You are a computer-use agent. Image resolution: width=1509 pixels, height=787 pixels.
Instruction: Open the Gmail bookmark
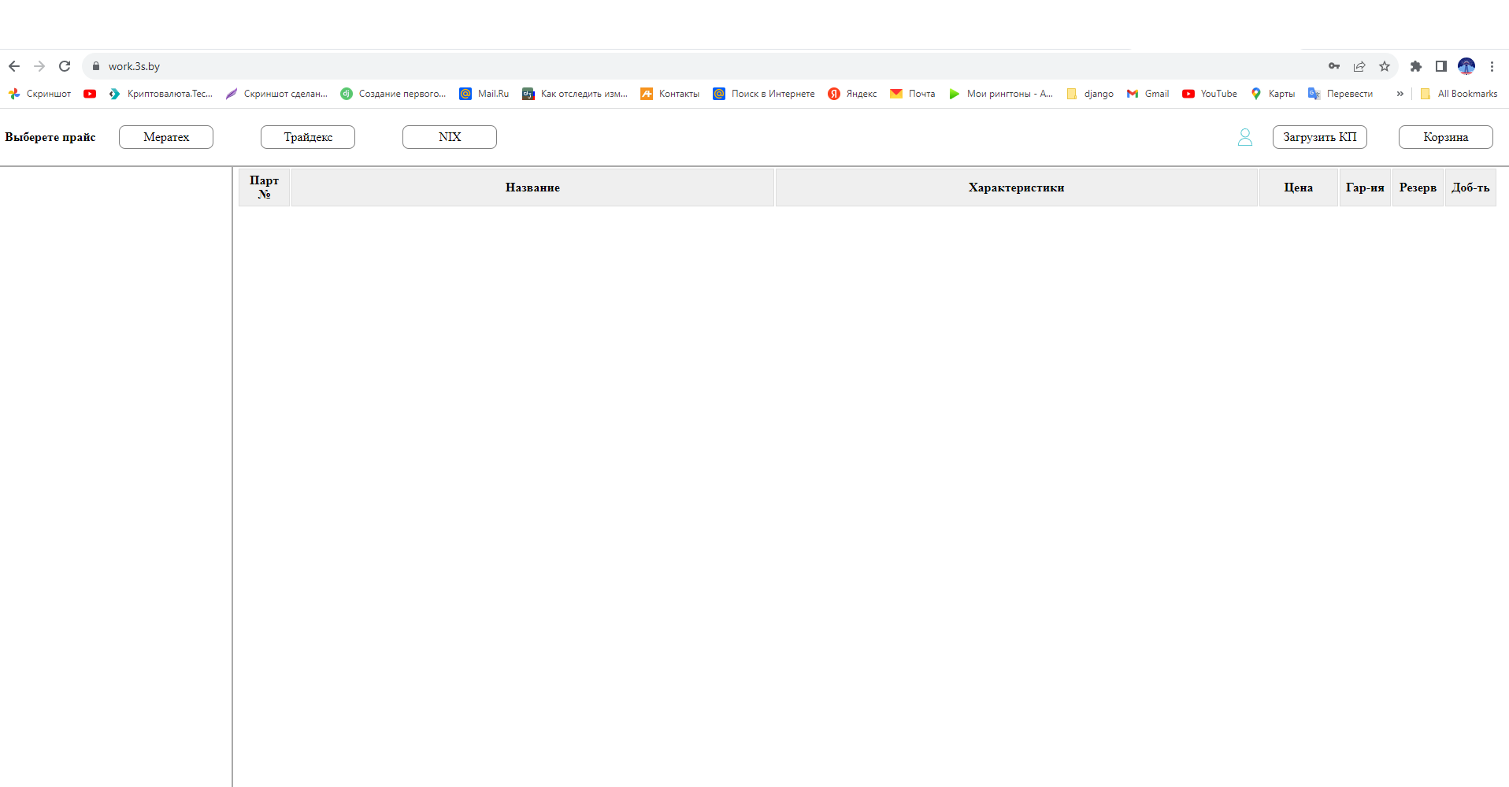coord(1148,94)
